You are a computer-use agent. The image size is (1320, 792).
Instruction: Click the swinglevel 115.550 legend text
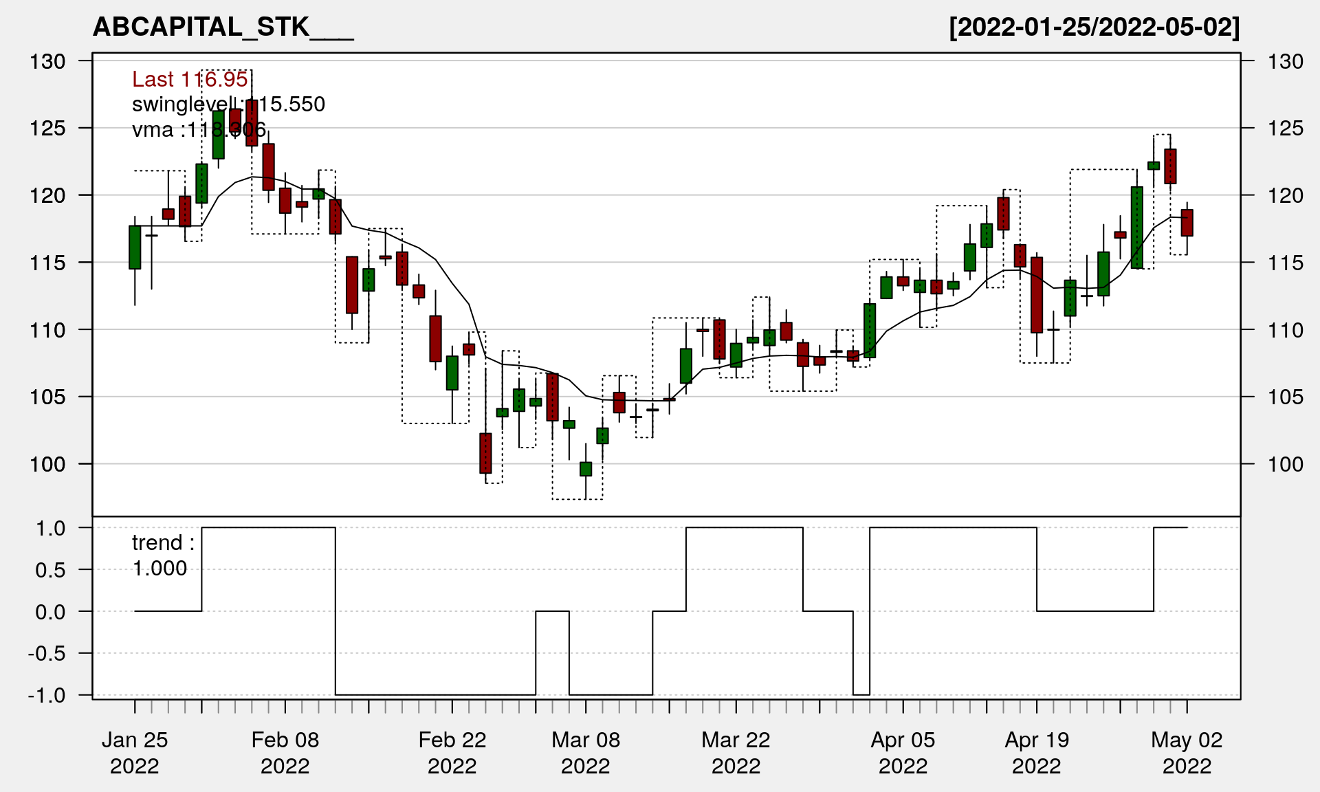pyautogui.click(x=228, y=104)
